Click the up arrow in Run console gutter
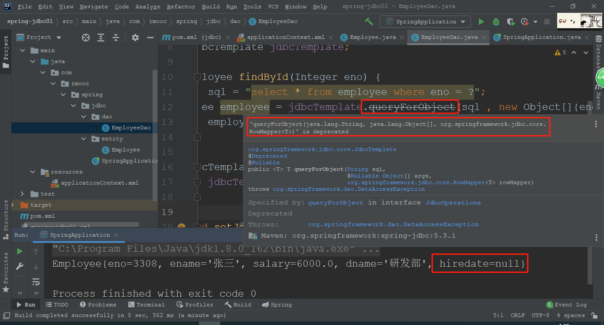Screen dimensions: 604x325 click(36, 251)
